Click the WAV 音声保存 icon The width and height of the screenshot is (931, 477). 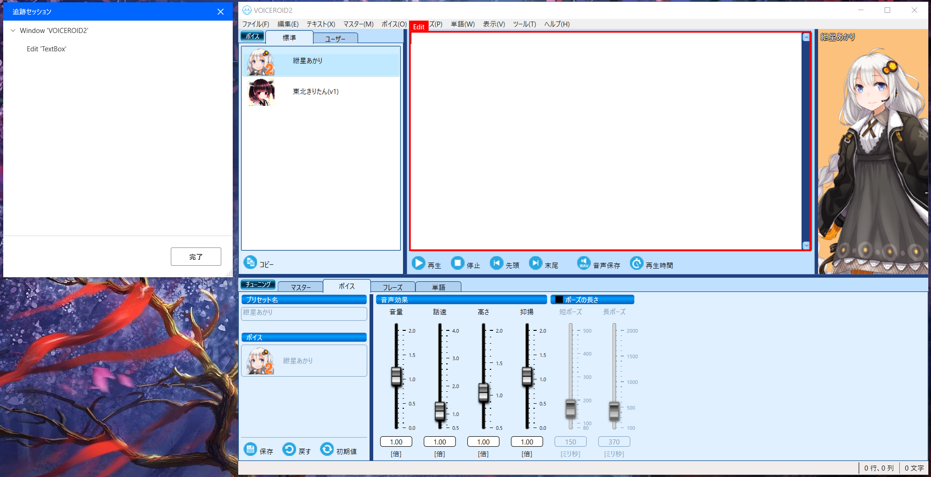point(583,263)
